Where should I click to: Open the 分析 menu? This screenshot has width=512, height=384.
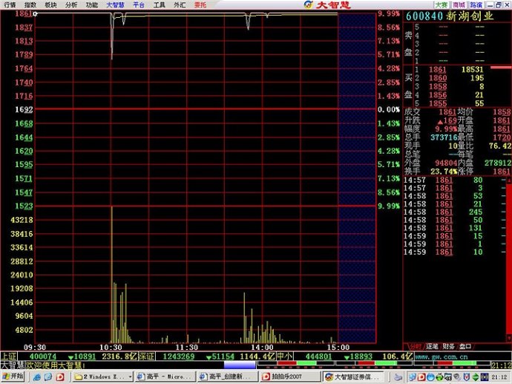tap(70, 4)
